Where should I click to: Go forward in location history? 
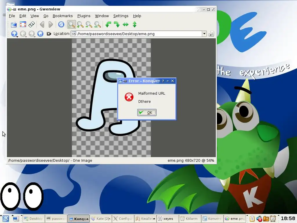point(32,34)
